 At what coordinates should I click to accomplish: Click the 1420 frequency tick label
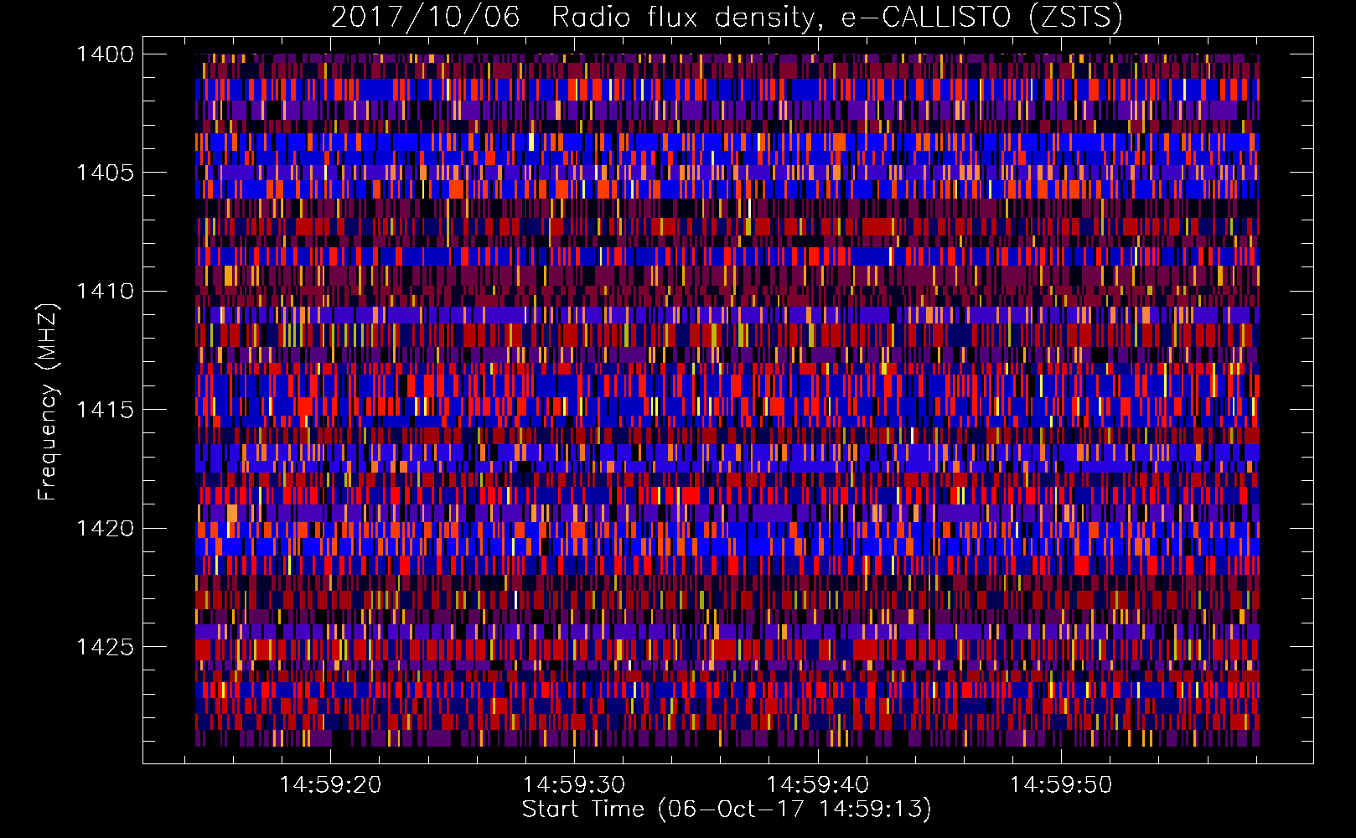click(105, 529)
